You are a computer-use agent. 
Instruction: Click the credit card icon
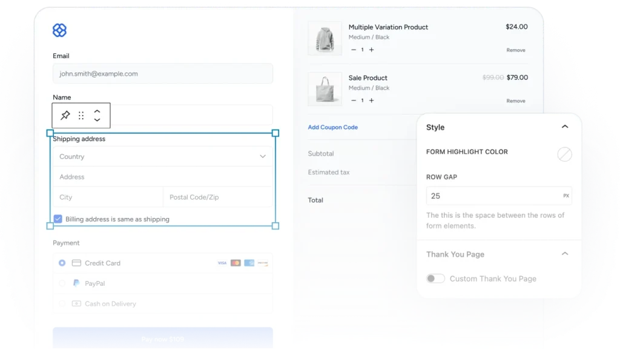tap(76, 263)
